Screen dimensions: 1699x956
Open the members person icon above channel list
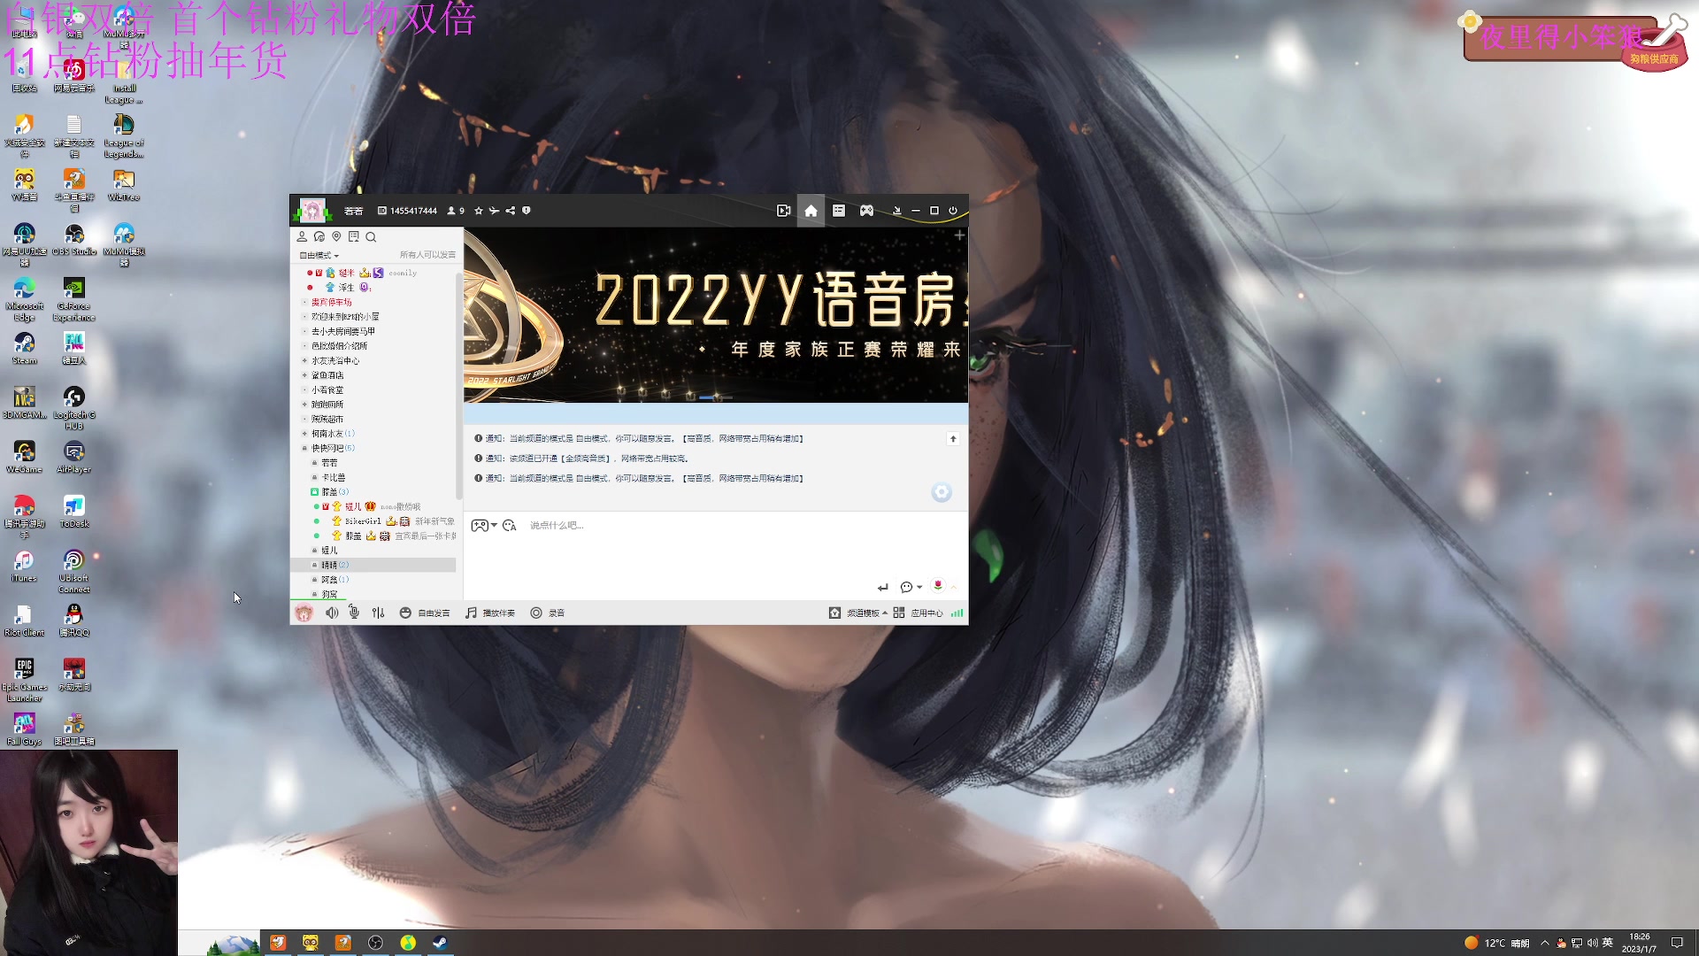302,236
